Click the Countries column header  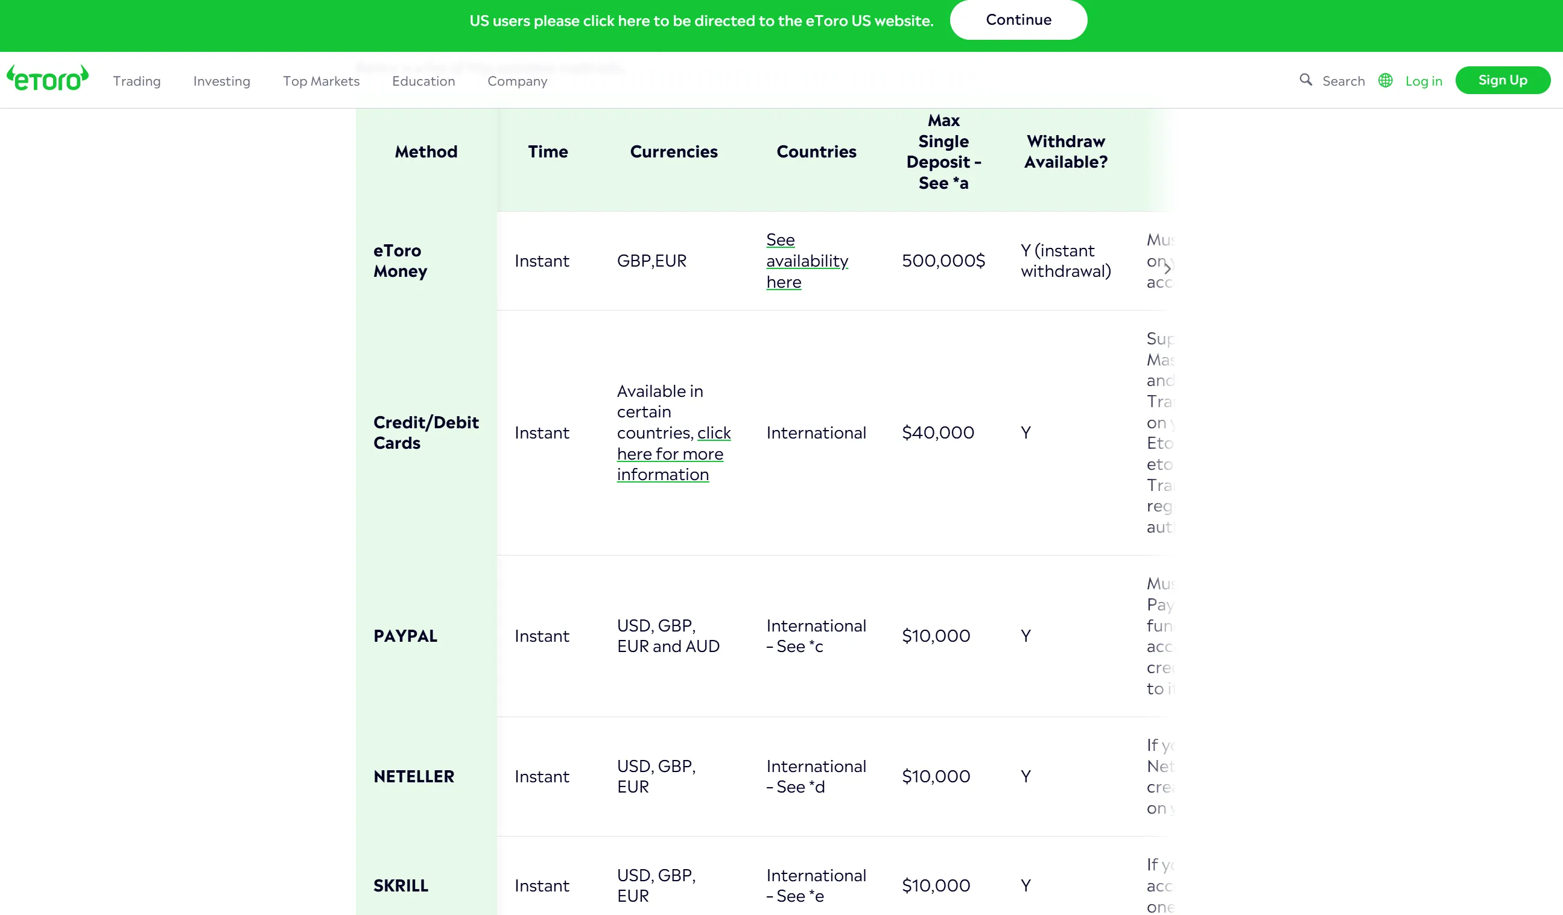[x=816, y=151]
